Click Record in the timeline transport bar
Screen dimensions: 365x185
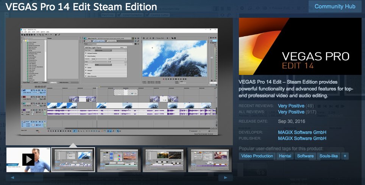click(48, 131)
